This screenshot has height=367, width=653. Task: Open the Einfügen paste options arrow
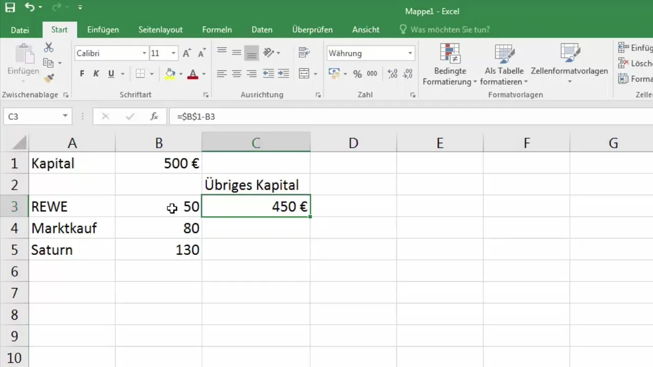[x=23, y=81]
